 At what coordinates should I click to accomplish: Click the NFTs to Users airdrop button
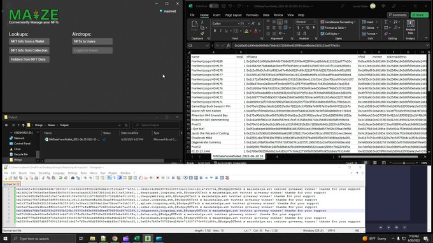pyautogui.click(x=92, y=41)
